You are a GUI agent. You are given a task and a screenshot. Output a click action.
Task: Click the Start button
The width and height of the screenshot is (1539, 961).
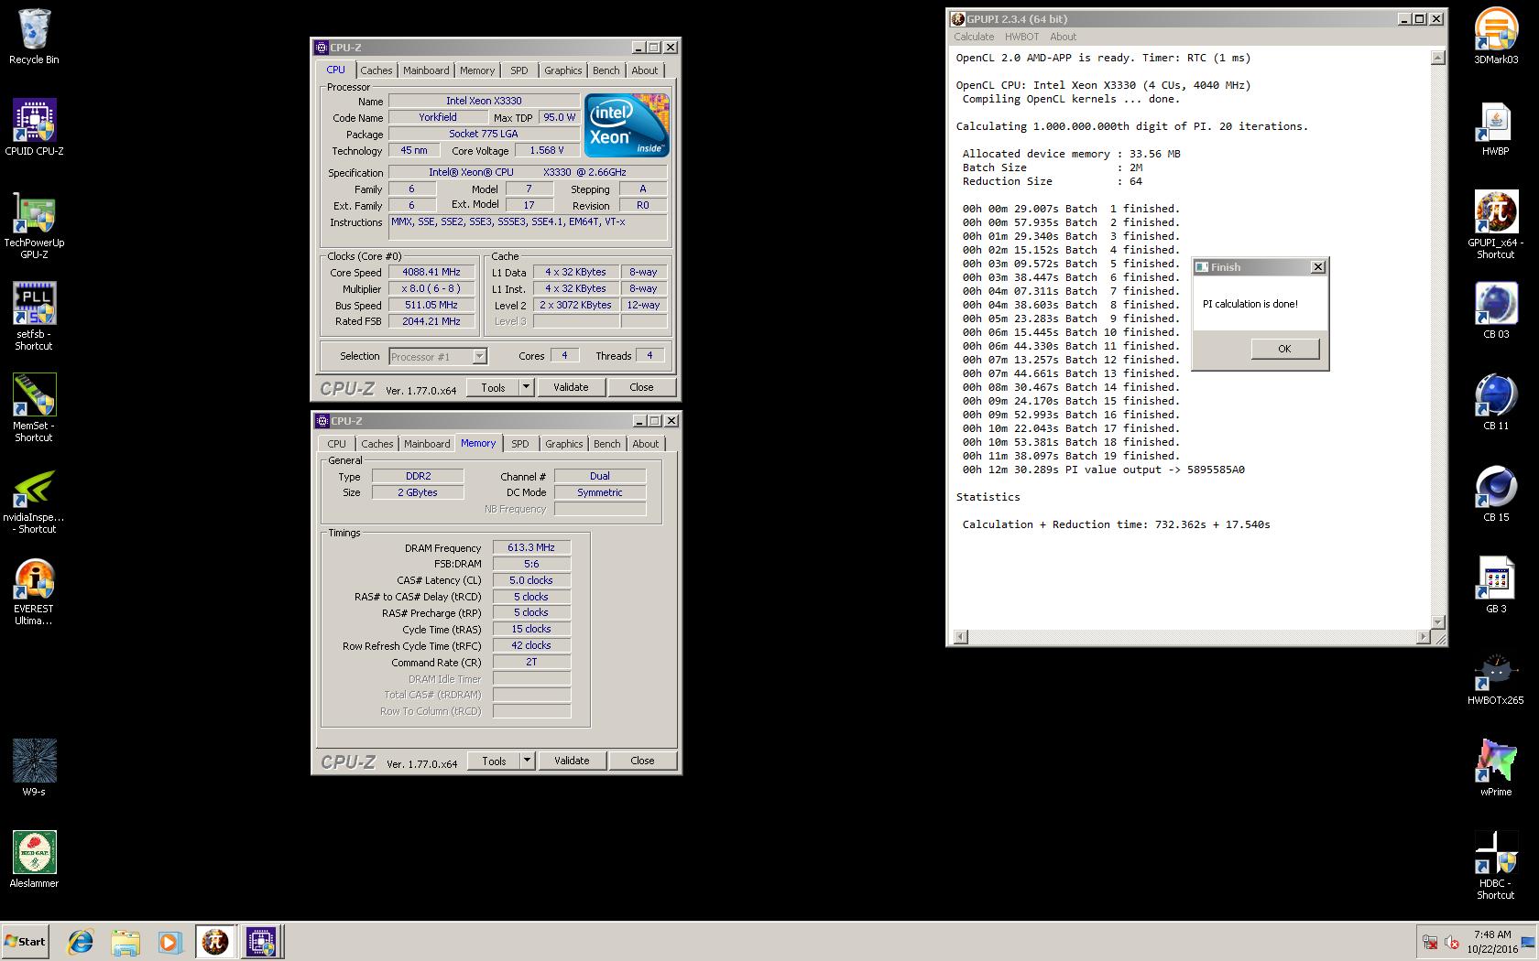click(x=25, y=941)
